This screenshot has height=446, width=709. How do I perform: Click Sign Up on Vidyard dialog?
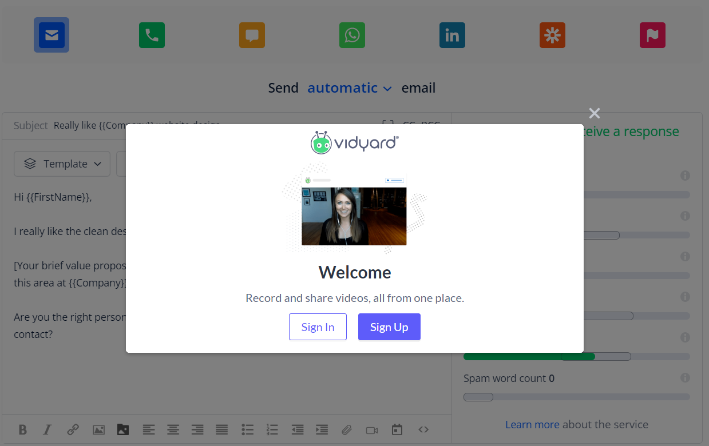(389, 327)
